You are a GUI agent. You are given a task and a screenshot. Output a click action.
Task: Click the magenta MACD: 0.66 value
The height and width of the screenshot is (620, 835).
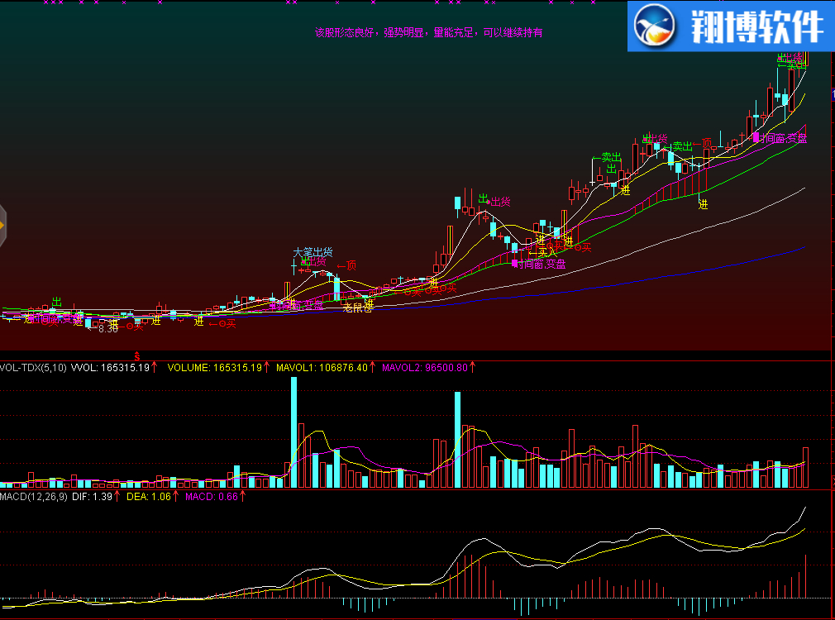point(212,497)
